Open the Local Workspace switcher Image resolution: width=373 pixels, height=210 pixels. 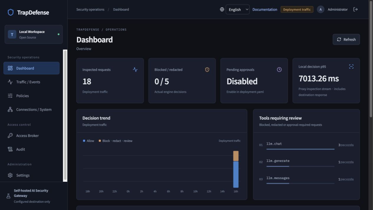(34, 35)
